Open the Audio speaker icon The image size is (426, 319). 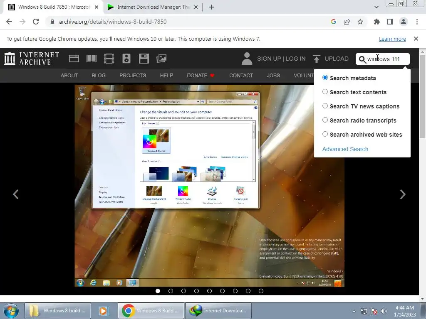pyautogui.click(x=126, y=59)
